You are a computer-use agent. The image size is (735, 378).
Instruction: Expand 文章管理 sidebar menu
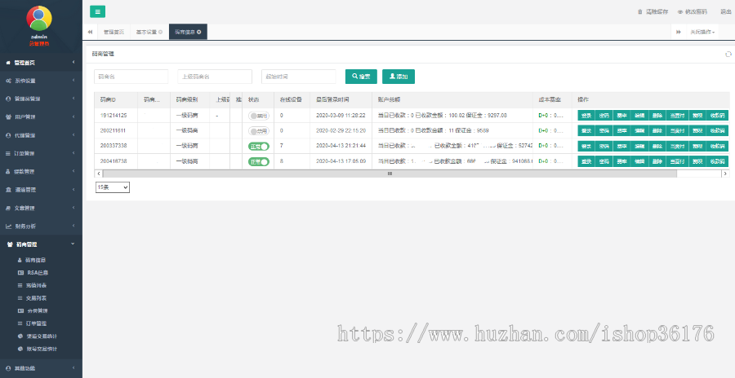[x=42, y=209]
